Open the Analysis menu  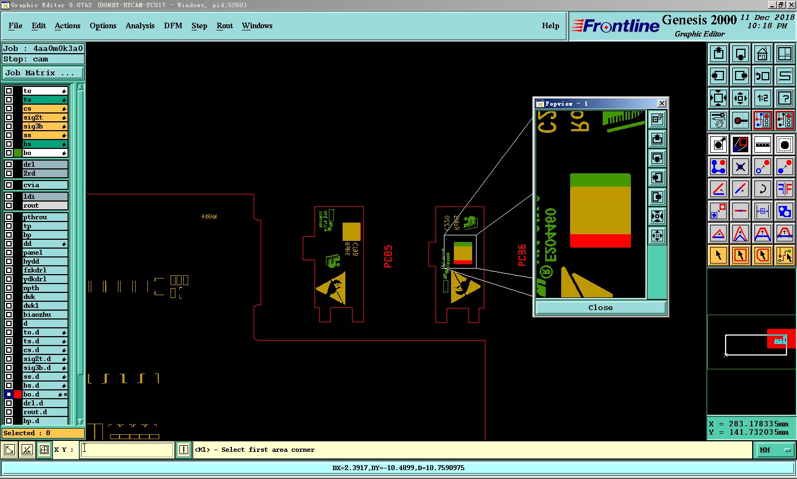140,25
